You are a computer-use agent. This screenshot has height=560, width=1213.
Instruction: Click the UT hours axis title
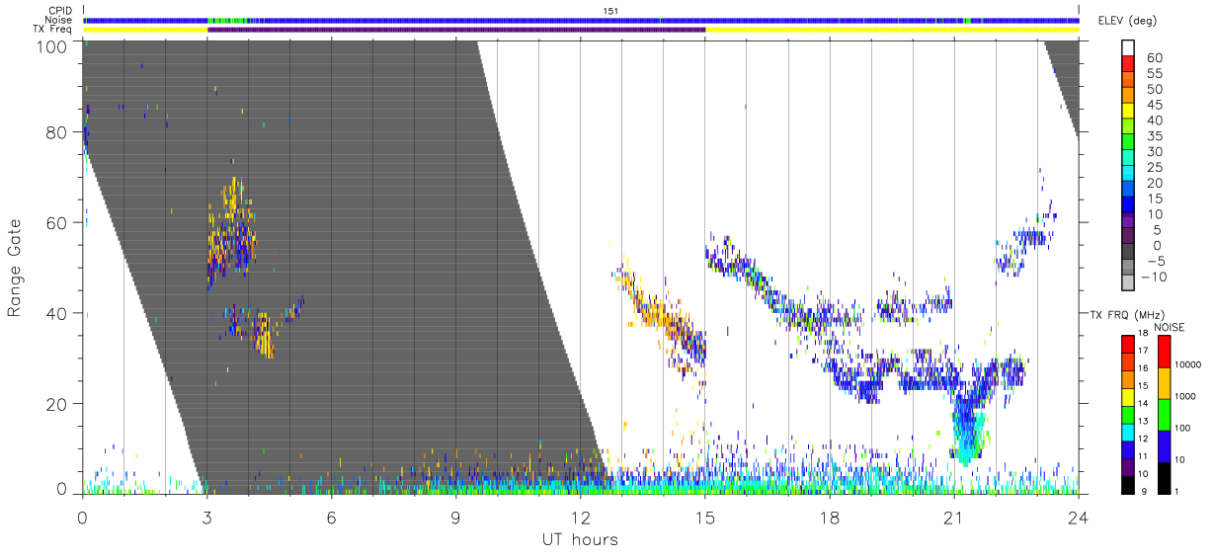579,539
